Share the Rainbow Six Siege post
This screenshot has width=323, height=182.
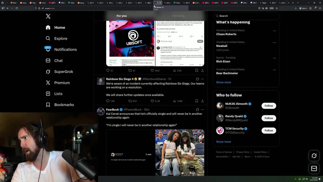(202, 101)
